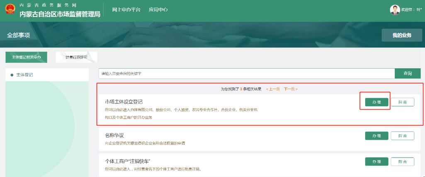Viewport: 425px width, 177px height.
Task: Open 指南 for 名称争议
Action: pos(403,136)
